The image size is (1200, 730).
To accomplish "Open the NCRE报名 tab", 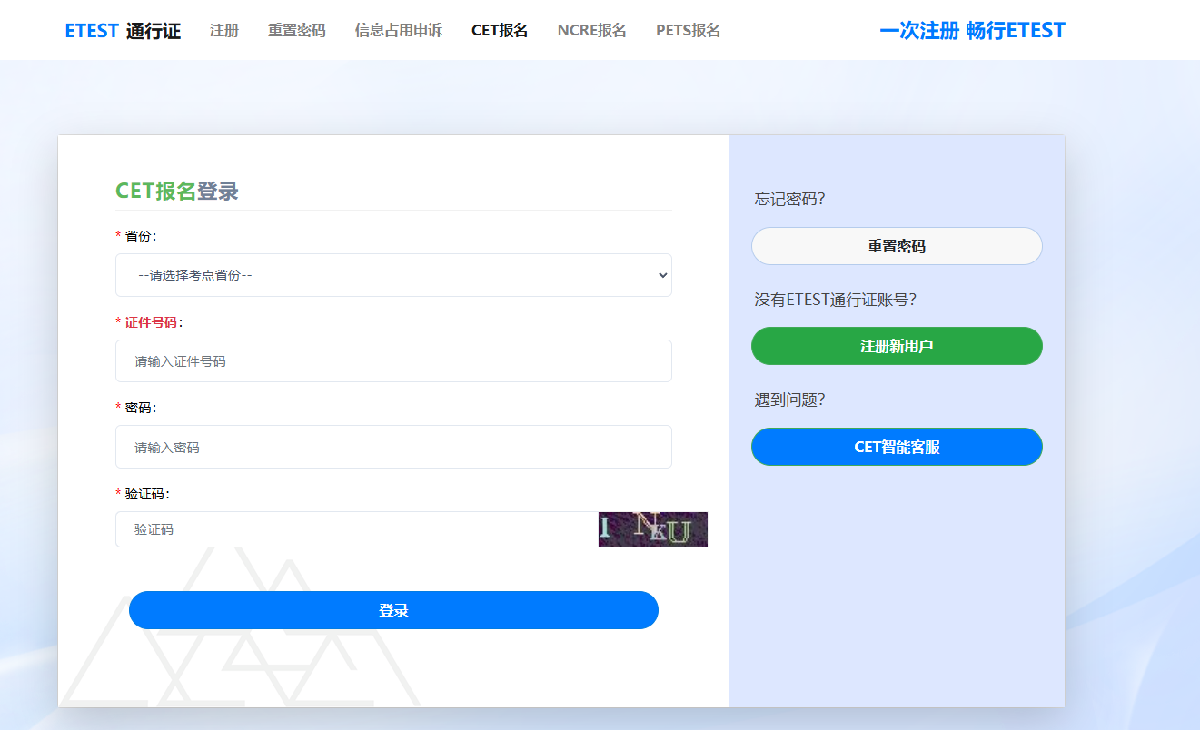I will point(591,30).
